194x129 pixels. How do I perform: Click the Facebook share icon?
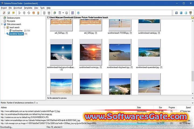click(176, 13)
